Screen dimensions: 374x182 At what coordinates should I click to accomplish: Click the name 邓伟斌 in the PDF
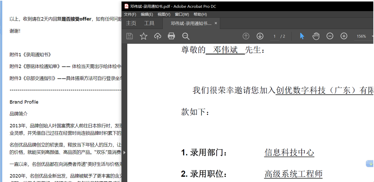pos(225,50)
